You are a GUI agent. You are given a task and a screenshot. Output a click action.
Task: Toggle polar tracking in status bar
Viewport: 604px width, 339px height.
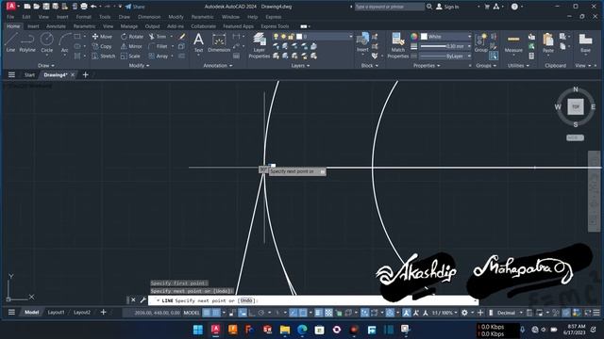tap(261, 313)
